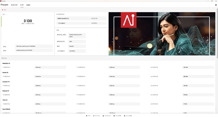218x117 pixels.
Task: Open the 我的套装 tab
Action: (14, 5)
